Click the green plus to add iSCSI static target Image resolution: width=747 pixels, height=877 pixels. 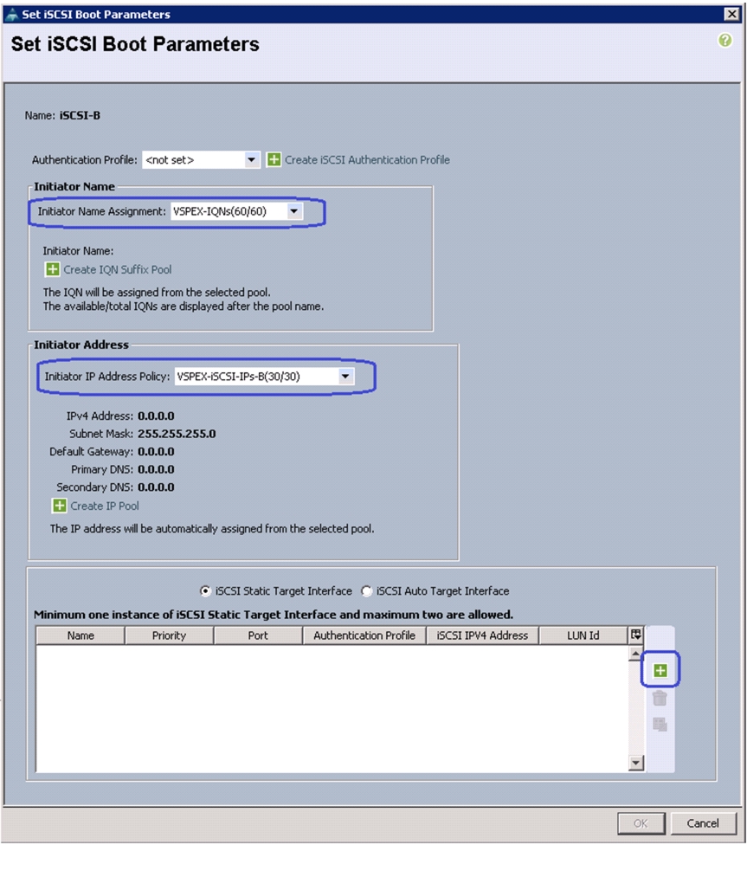(x=660, y=670)
